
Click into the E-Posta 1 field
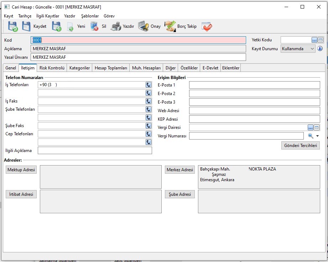pos(254,85)
